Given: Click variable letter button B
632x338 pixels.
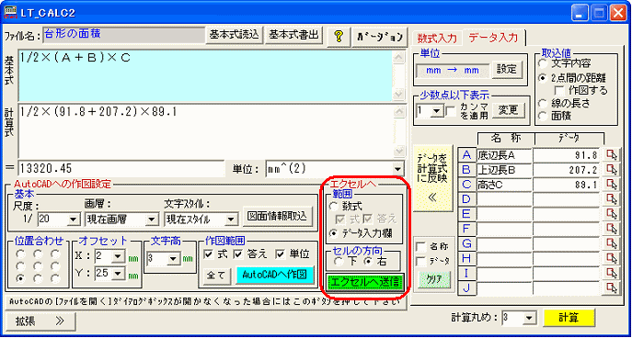Looking at the screenshot, I should pos(466,170).
